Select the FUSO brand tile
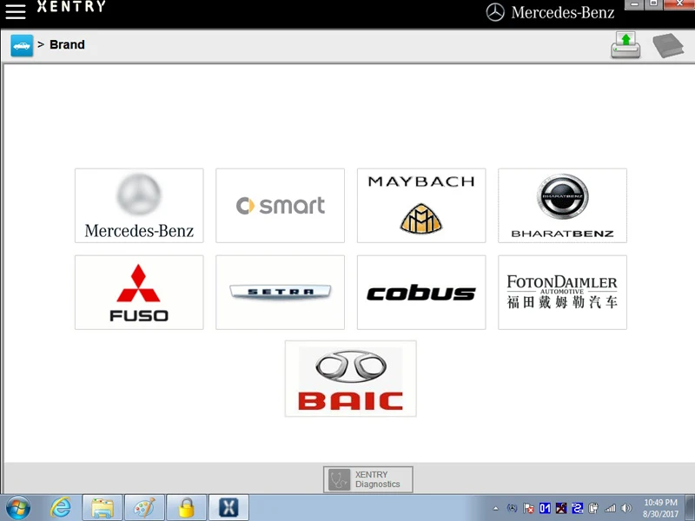The width and height of the screenshot is (695, 521). click(139, 293)
